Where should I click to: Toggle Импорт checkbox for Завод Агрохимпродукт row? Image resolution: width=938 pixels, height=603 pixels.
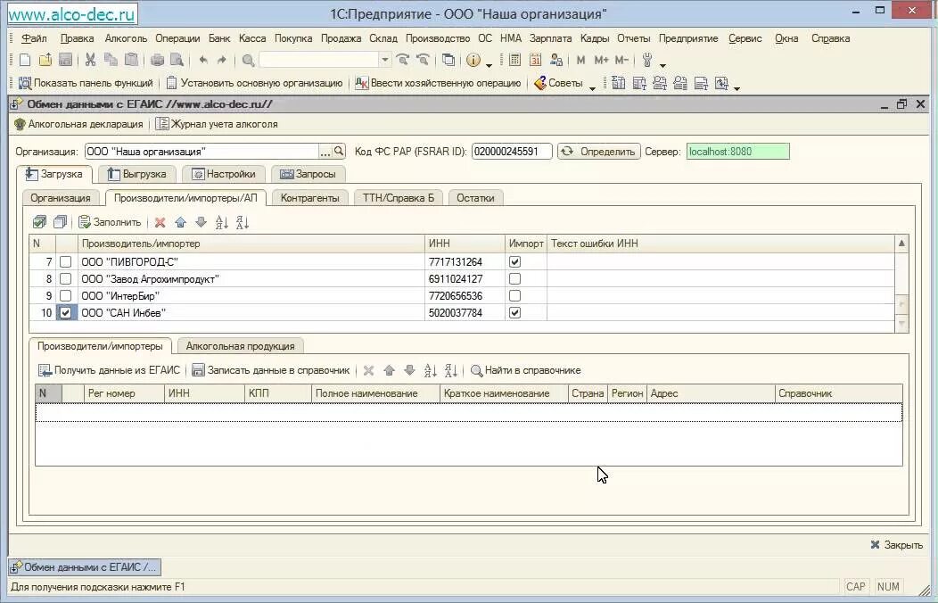point(514,279)
